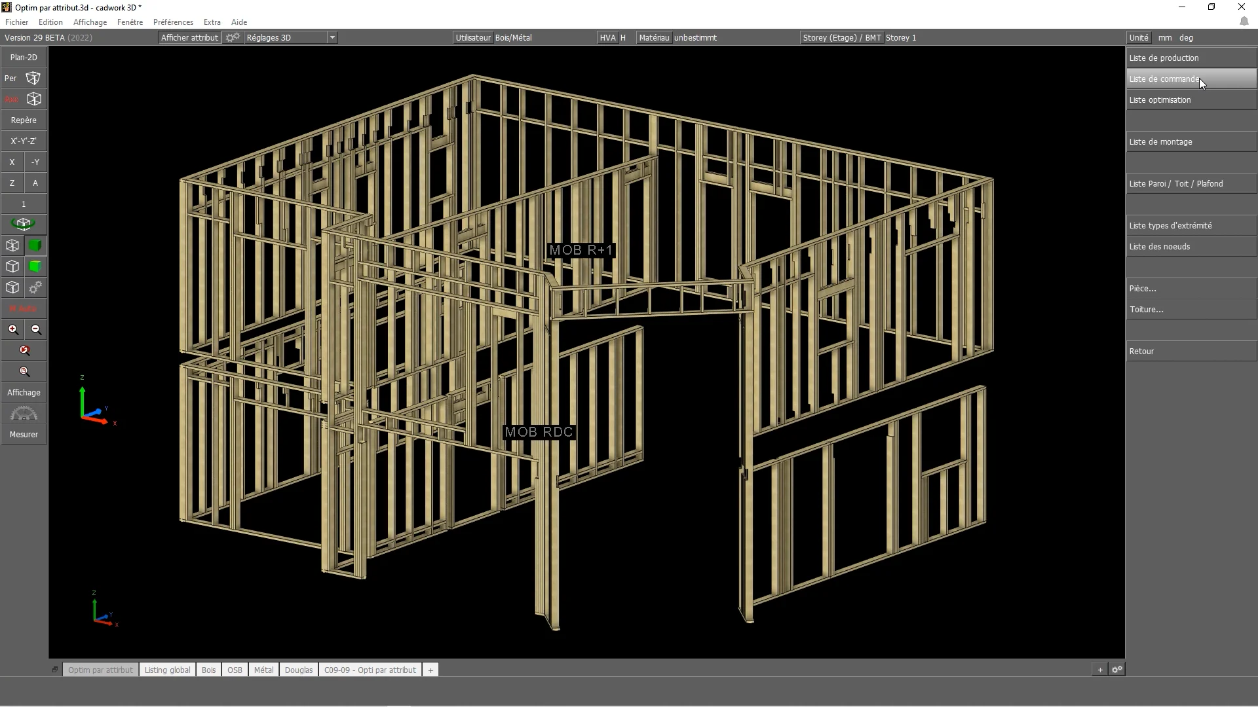Click the zoom in magnifier

[13, 330]
